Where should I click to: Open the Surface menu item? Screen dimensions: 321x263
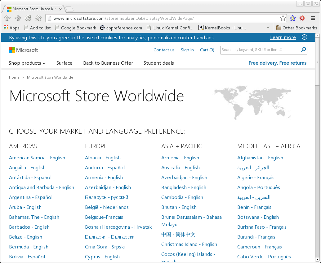[x=64, y=63]
